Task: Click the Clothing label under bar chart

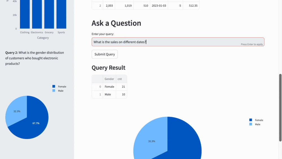Action: pos(25,32)
